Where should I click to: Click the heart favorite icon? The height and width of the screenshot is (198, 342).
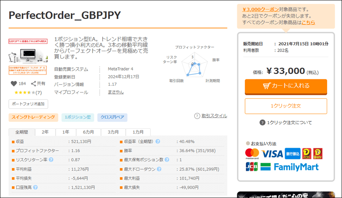(14, 84)
